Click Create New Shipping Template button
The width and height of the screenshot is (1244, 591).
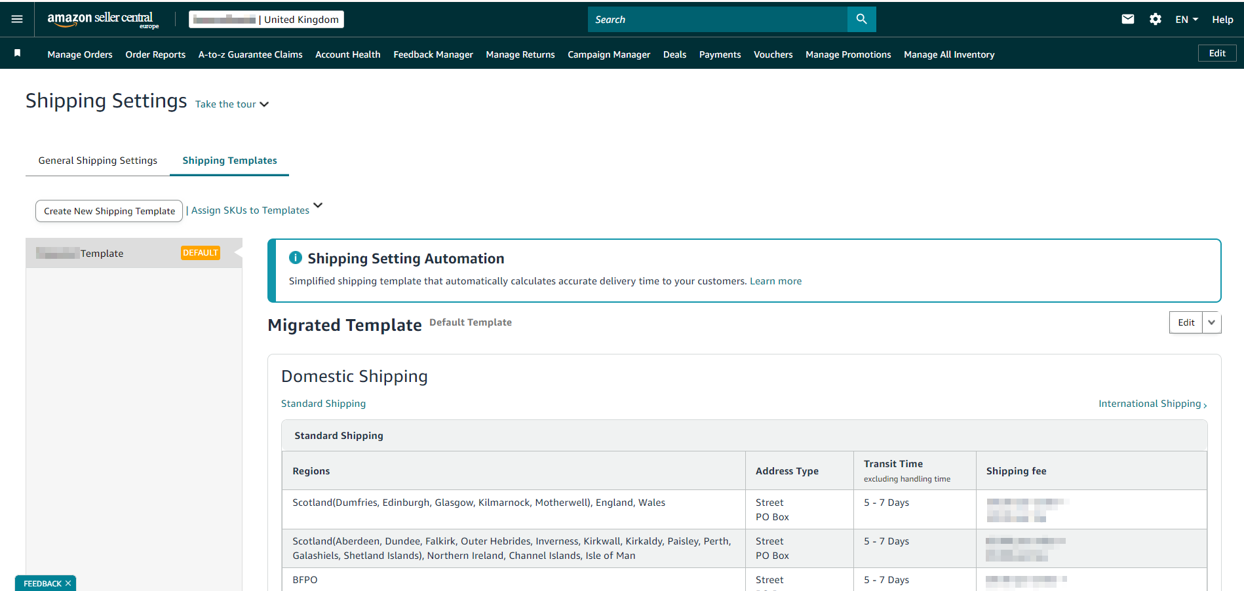point(109,211)
